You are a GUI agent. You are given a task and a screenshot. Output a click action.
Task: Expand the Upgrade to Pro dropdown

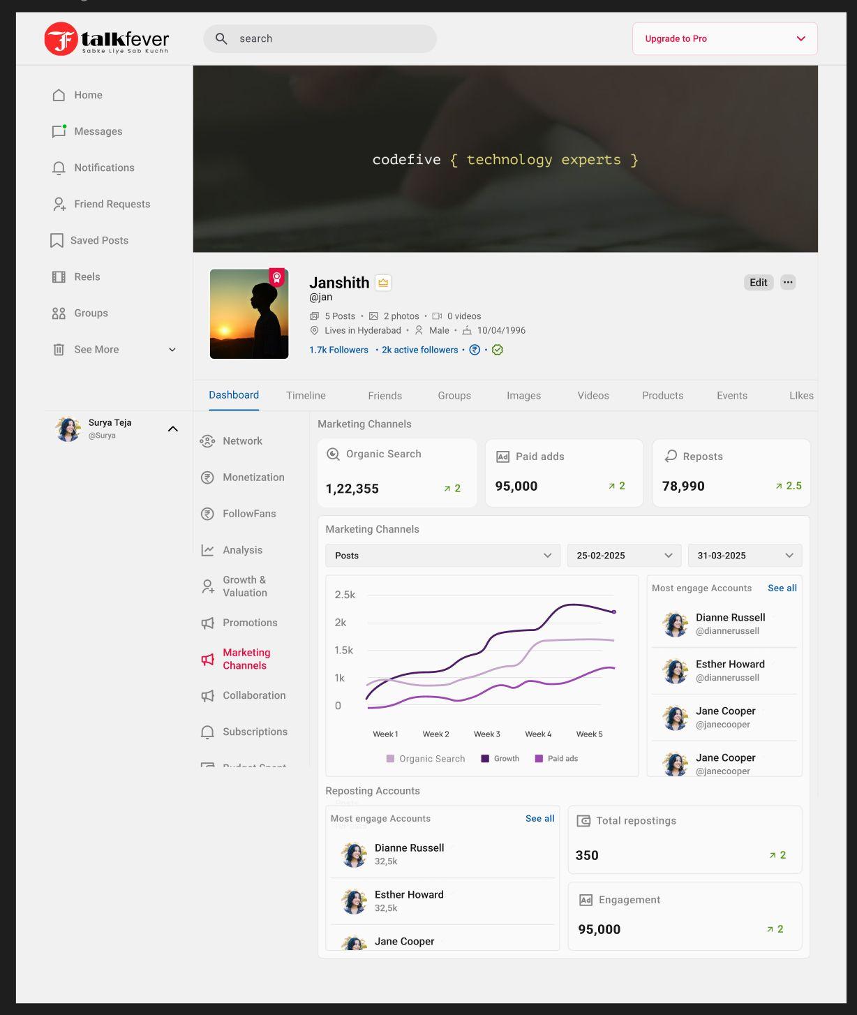coord(800,39)
